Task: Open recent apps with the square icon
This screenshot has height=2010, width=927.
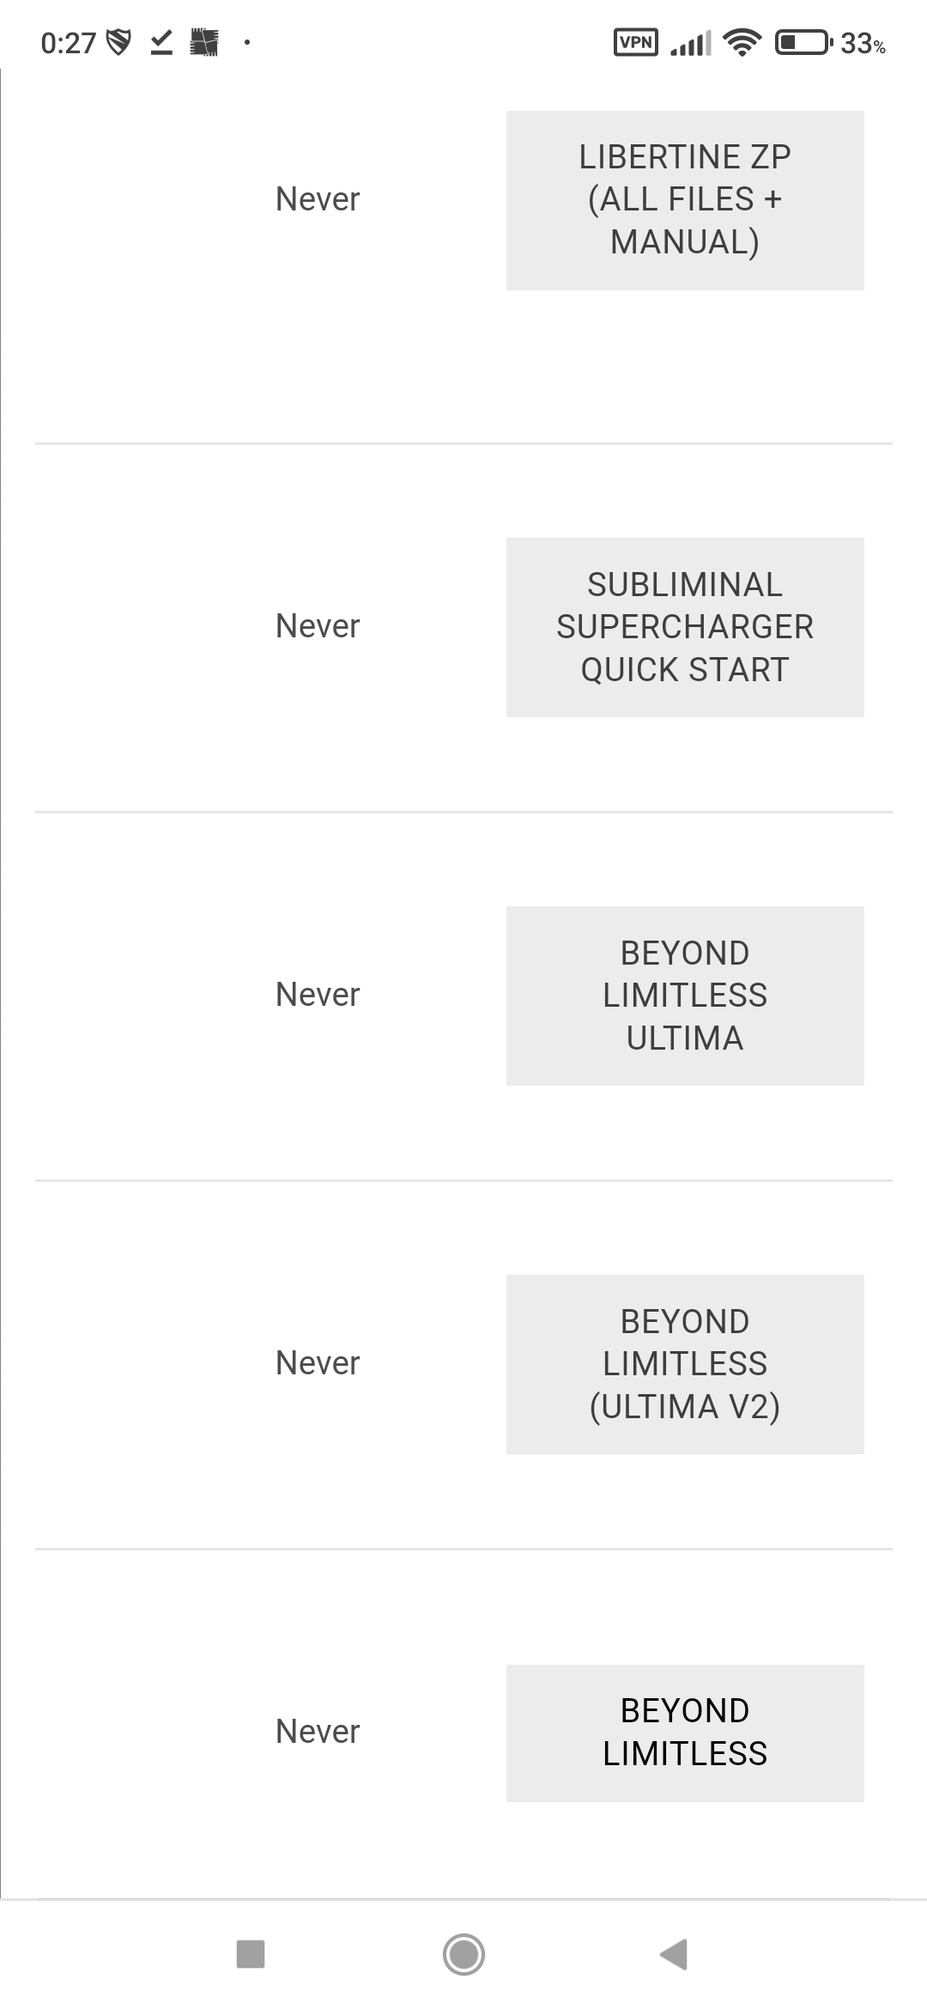Action: [251, 1954]
